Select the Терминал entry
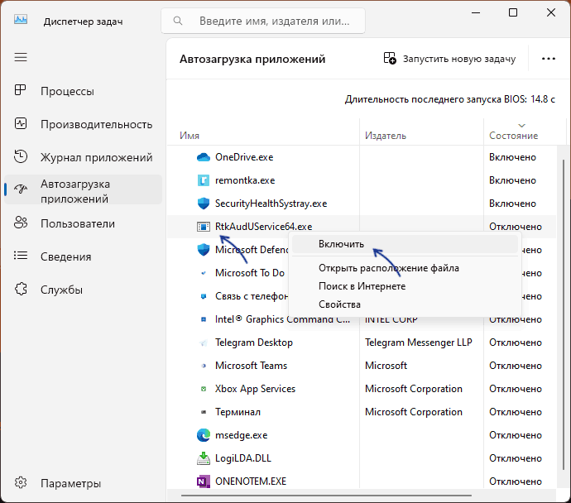Image resolution: width=571 pixels, height=503 pixels. point(238,412)
